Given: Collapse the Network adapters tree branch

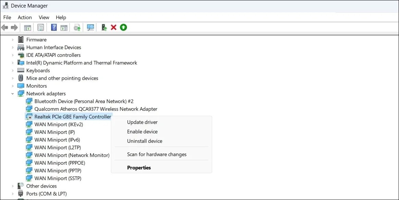Looking at the screenshot, I should tap(13, 93).
